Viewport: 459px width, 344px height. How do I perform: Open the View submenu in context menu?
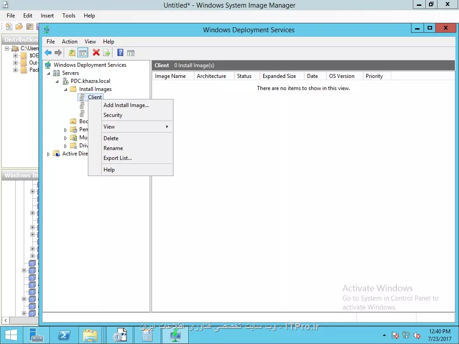click(x=130, y=127)
